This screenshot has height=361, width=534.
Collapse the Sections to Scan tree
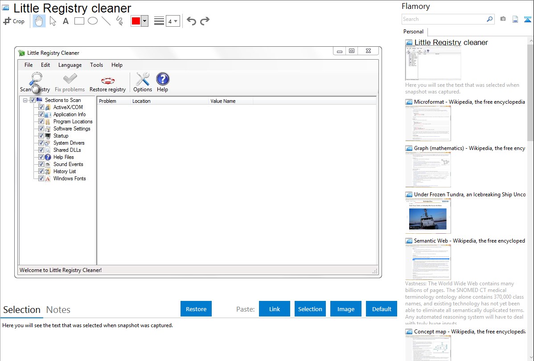(25, 100)
